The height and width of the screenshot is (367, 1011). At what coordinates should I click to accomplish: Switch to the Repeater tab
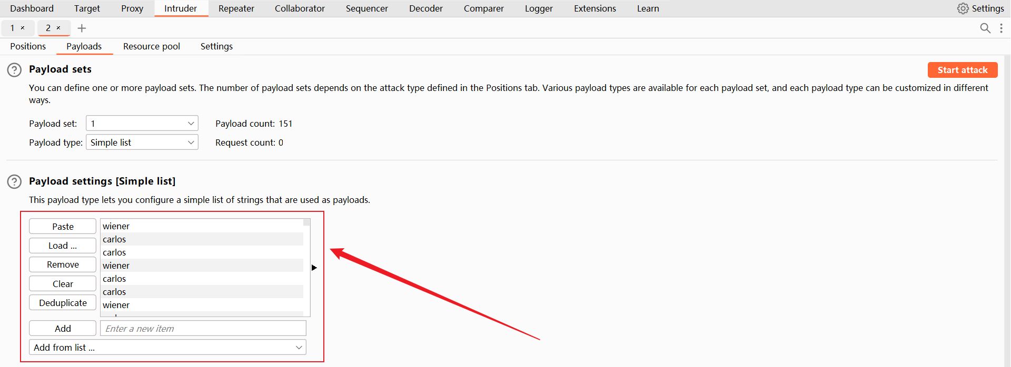pyautogui.click(x=236, y=8)
